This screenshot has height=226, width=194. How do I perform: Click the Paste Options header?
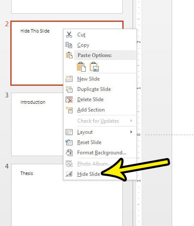[105, 55]
